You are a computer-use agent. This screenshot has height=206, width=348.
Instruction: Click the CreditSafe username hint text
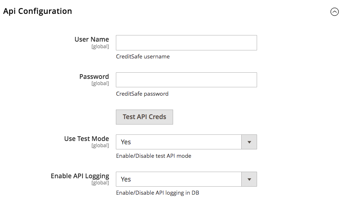[143, 57]
